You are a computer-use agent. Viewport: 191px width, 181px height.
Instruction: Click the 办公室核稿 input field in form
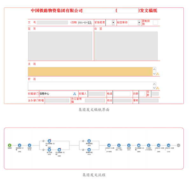pos(95,100)
